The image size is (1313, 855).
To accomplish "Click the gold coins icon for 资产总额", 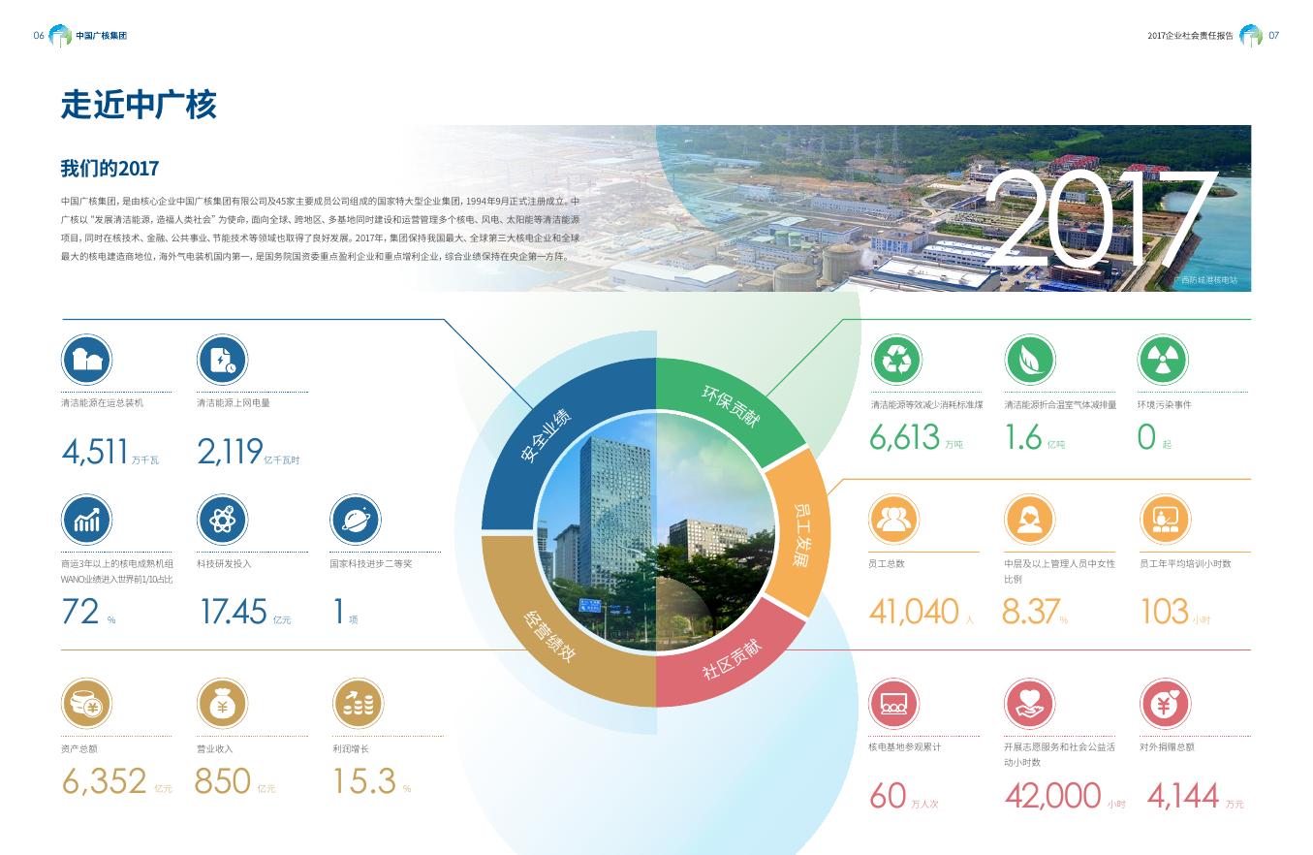I will (x=87, y=705).
